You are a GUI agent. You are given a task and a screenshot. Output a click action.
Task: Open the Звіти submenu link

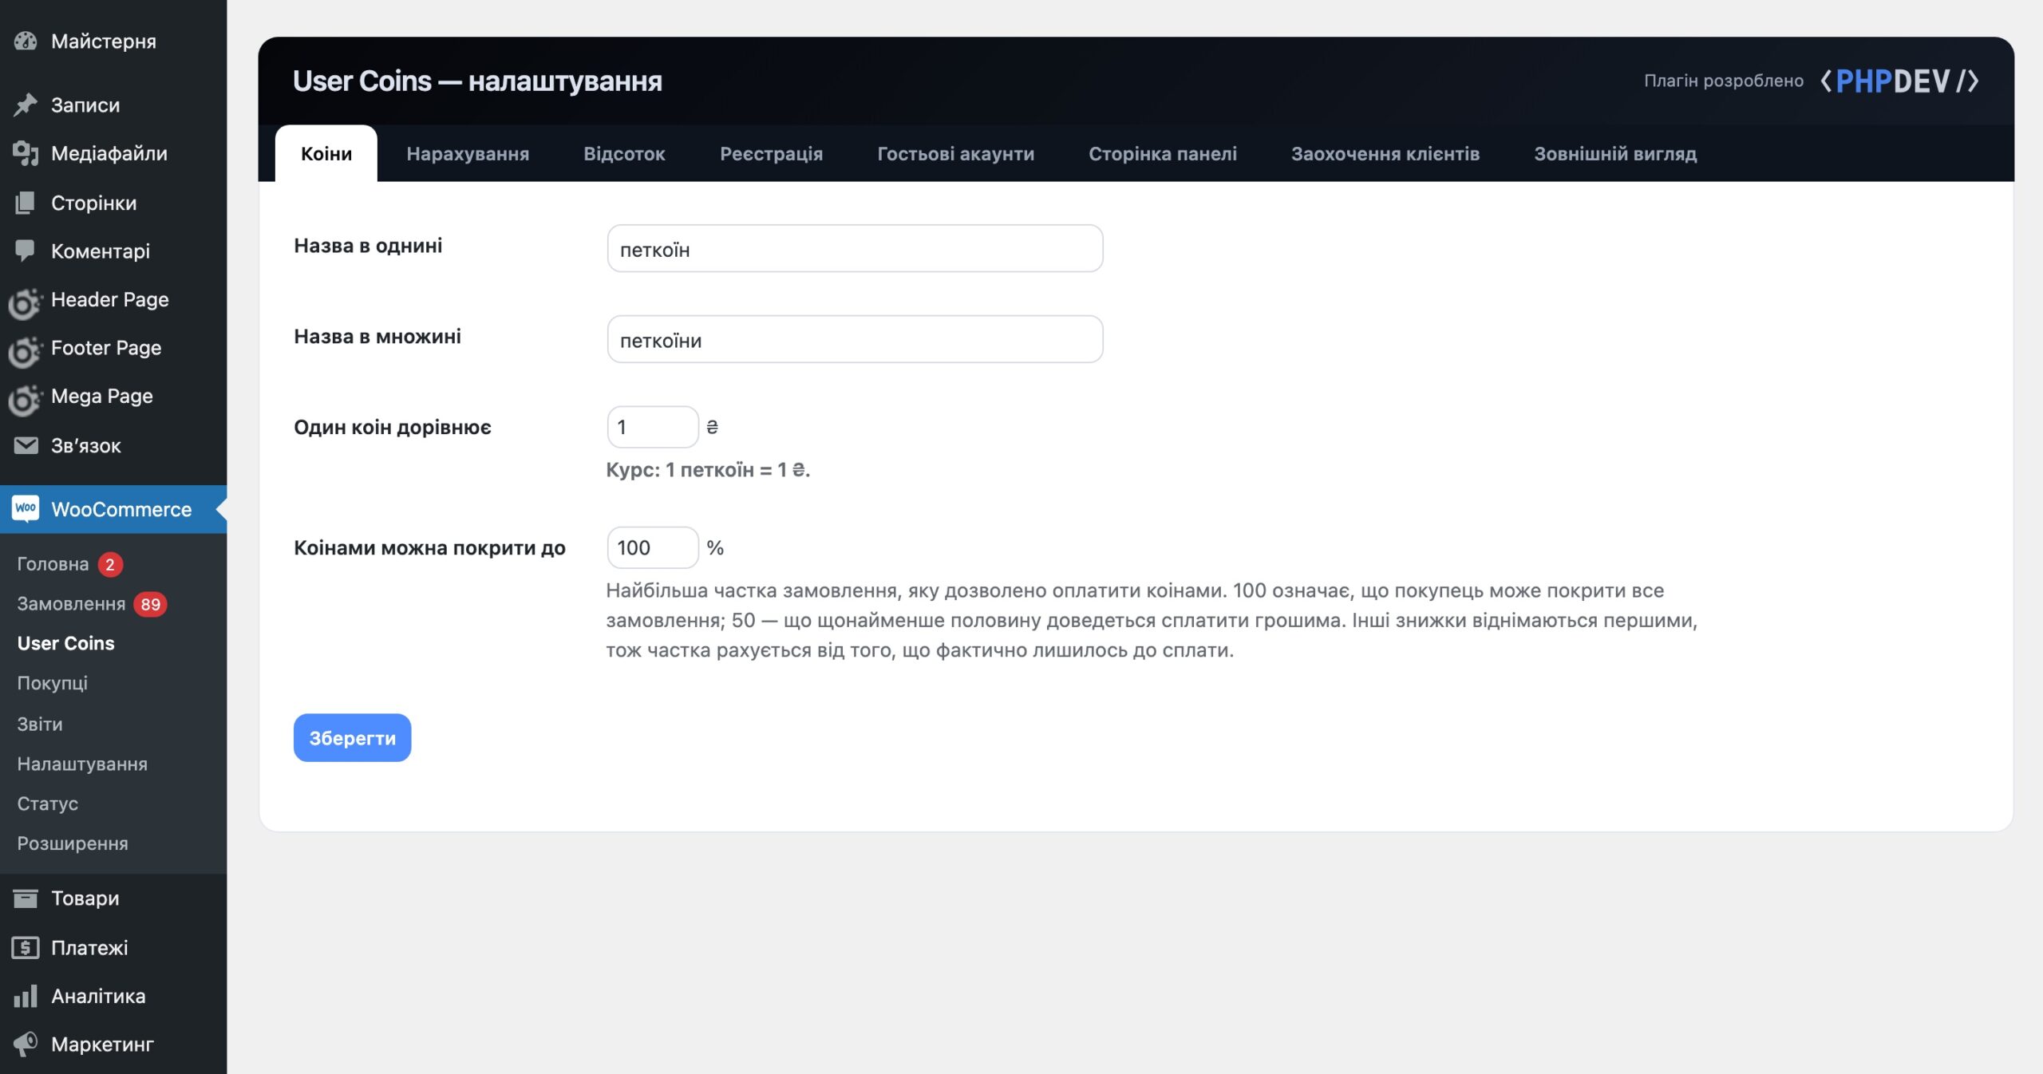click(40, 724)
